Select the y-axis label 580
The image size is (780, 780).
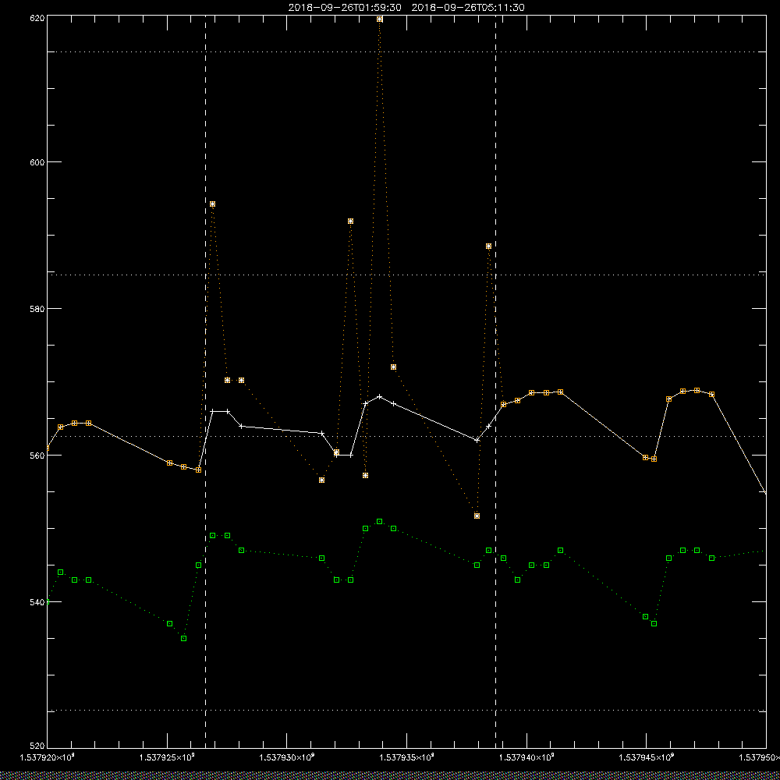(x=37, y=308)
